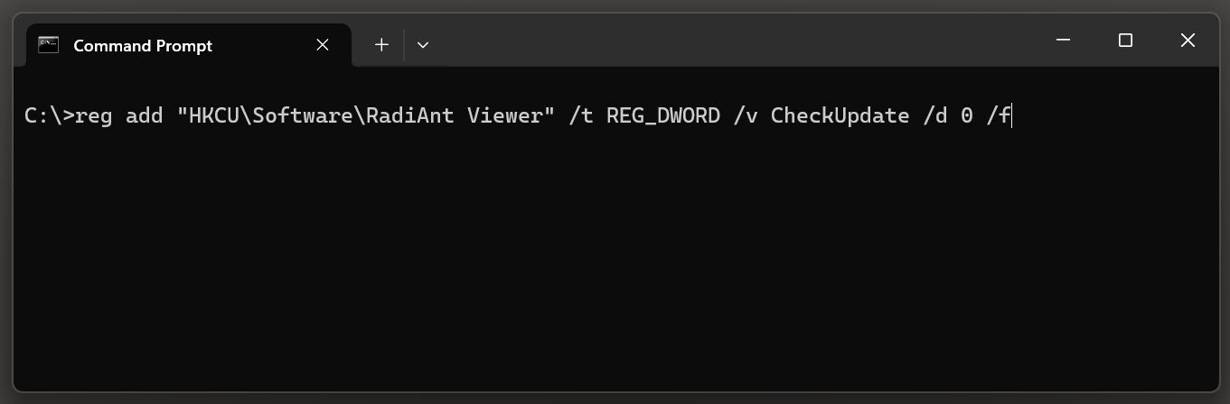Place cursor at the /f switch

point(998,116)
